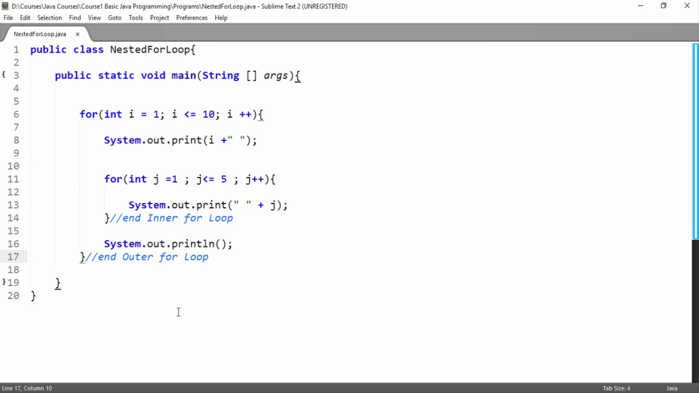Click the closing brace on line 19

pyautogui.click(x=58, y=283)
